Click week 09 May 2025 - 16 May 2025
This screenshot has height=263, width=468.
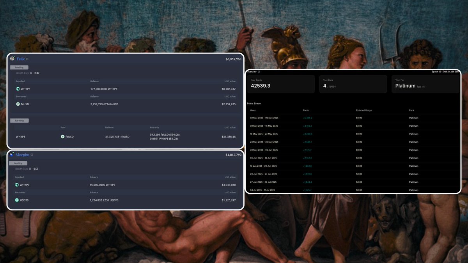(263, 126)
